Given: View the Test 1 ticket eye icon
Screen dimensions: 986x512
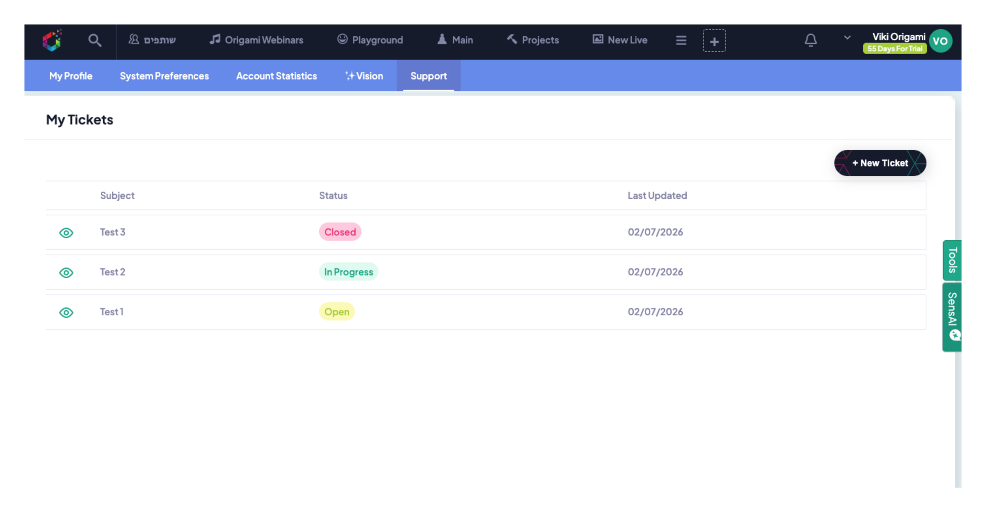Looking at the screenshot, I should click(x=66, y=313).
